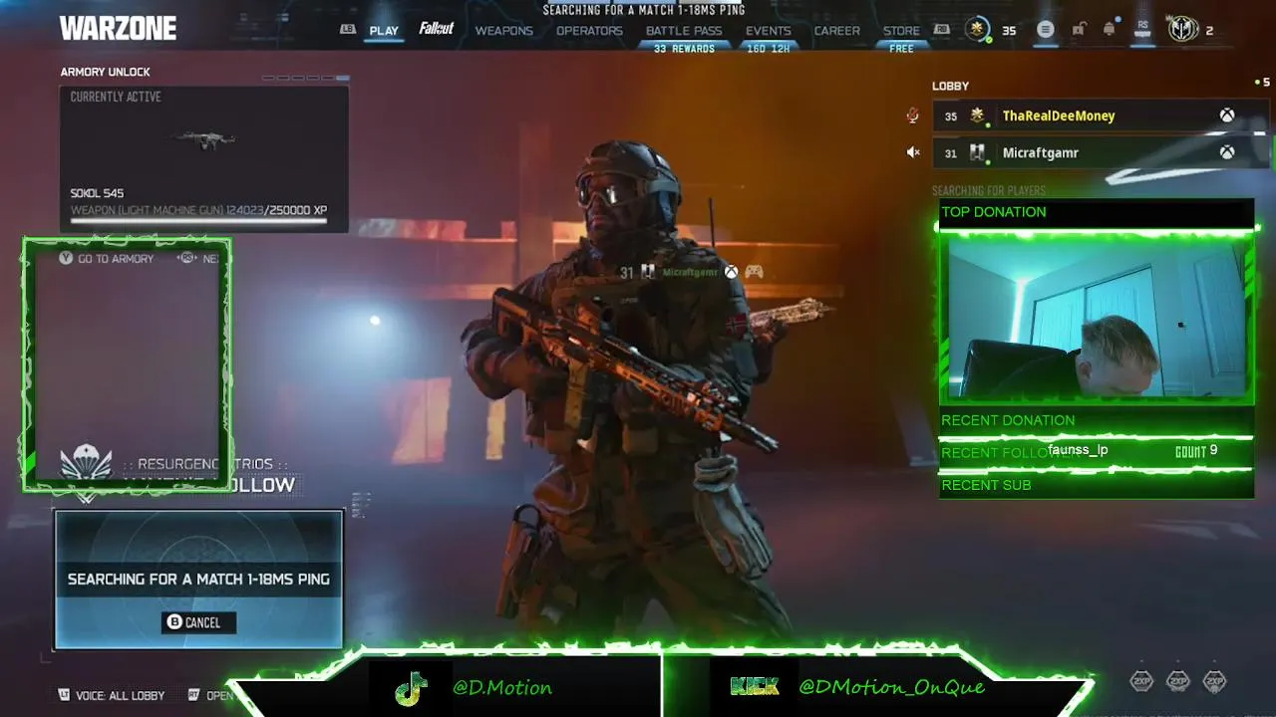This screenshot has height=717, width=1276.
Task: Open the player rank emblem icon
Action: [978, 30]
